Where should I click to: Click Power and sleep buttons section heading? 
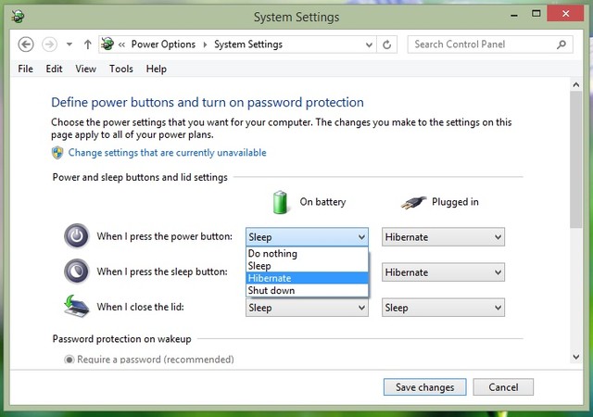point(140,178)
